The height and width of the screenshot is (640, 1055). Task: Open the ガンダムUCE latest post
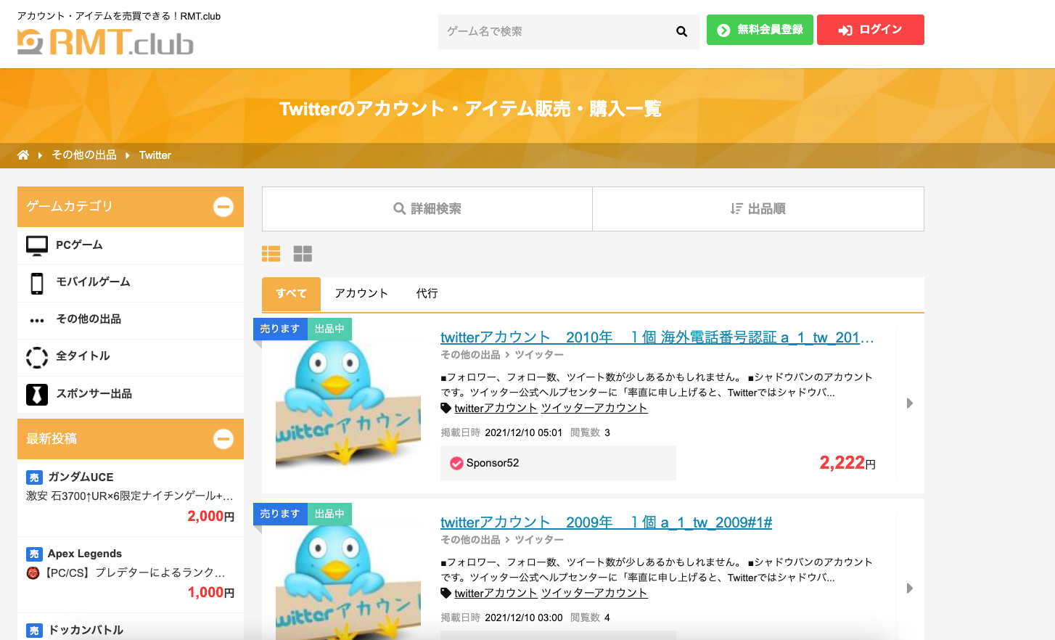point(81,477)
